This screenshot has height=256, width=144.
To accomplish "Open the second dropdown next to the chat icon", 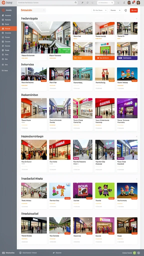I will point(115,10).
